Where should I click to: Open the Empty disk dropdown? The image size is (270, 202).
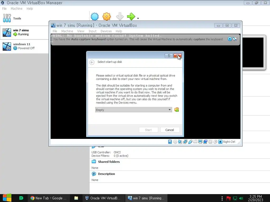click(x=134, y=110)
